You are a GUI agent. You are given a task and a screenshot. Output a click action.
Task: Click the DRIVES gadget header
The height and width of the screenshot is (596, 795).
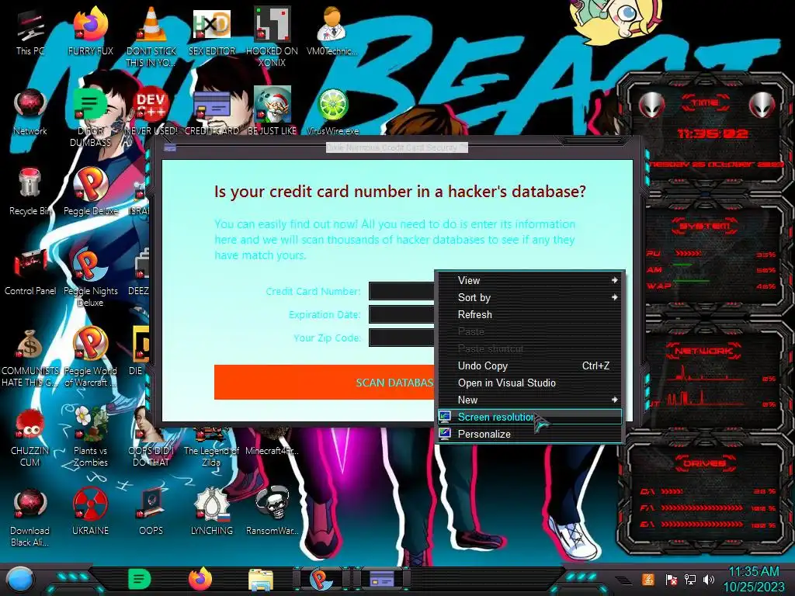(705, 463)
